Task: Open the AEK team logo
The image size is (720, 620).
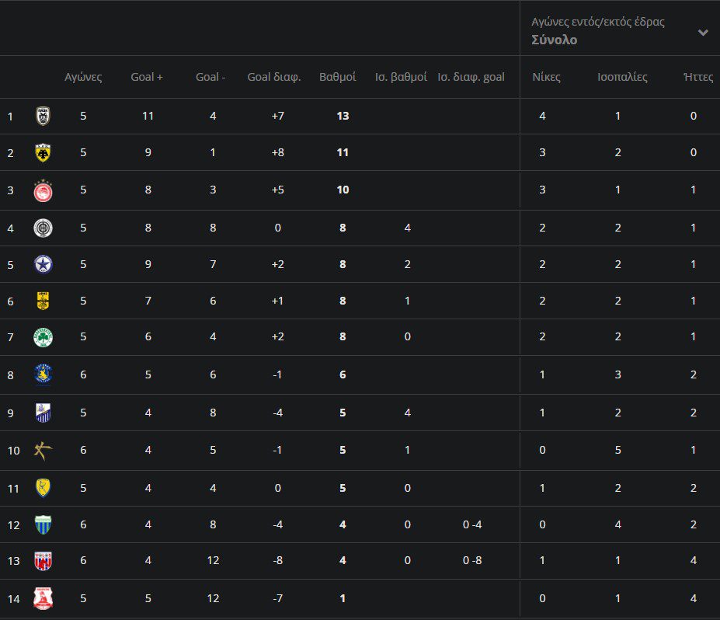Action: (43, 153)
